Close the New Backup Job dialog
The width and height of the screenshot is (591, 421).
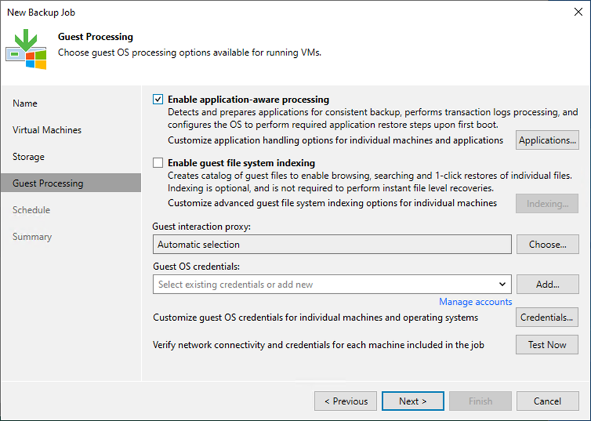pyautogui.click(x=577, y=12)
